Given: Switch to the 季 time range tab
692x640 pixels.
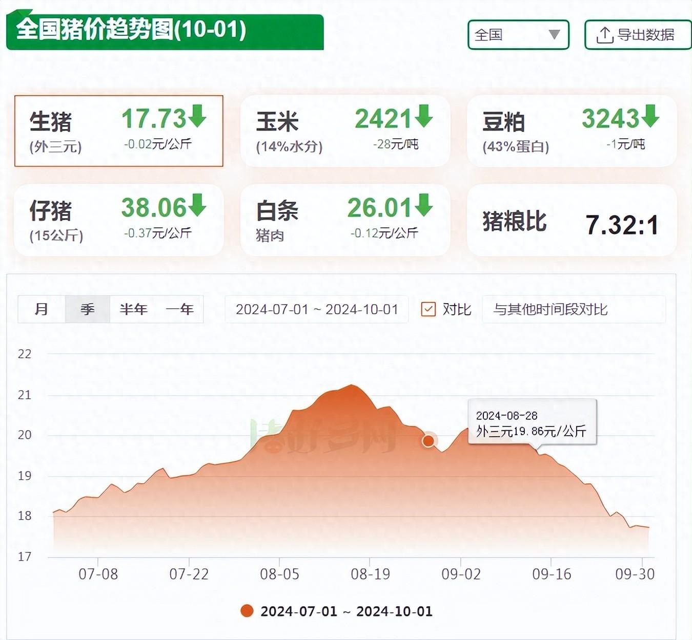Looking at the screenshot, I should 88,309.
